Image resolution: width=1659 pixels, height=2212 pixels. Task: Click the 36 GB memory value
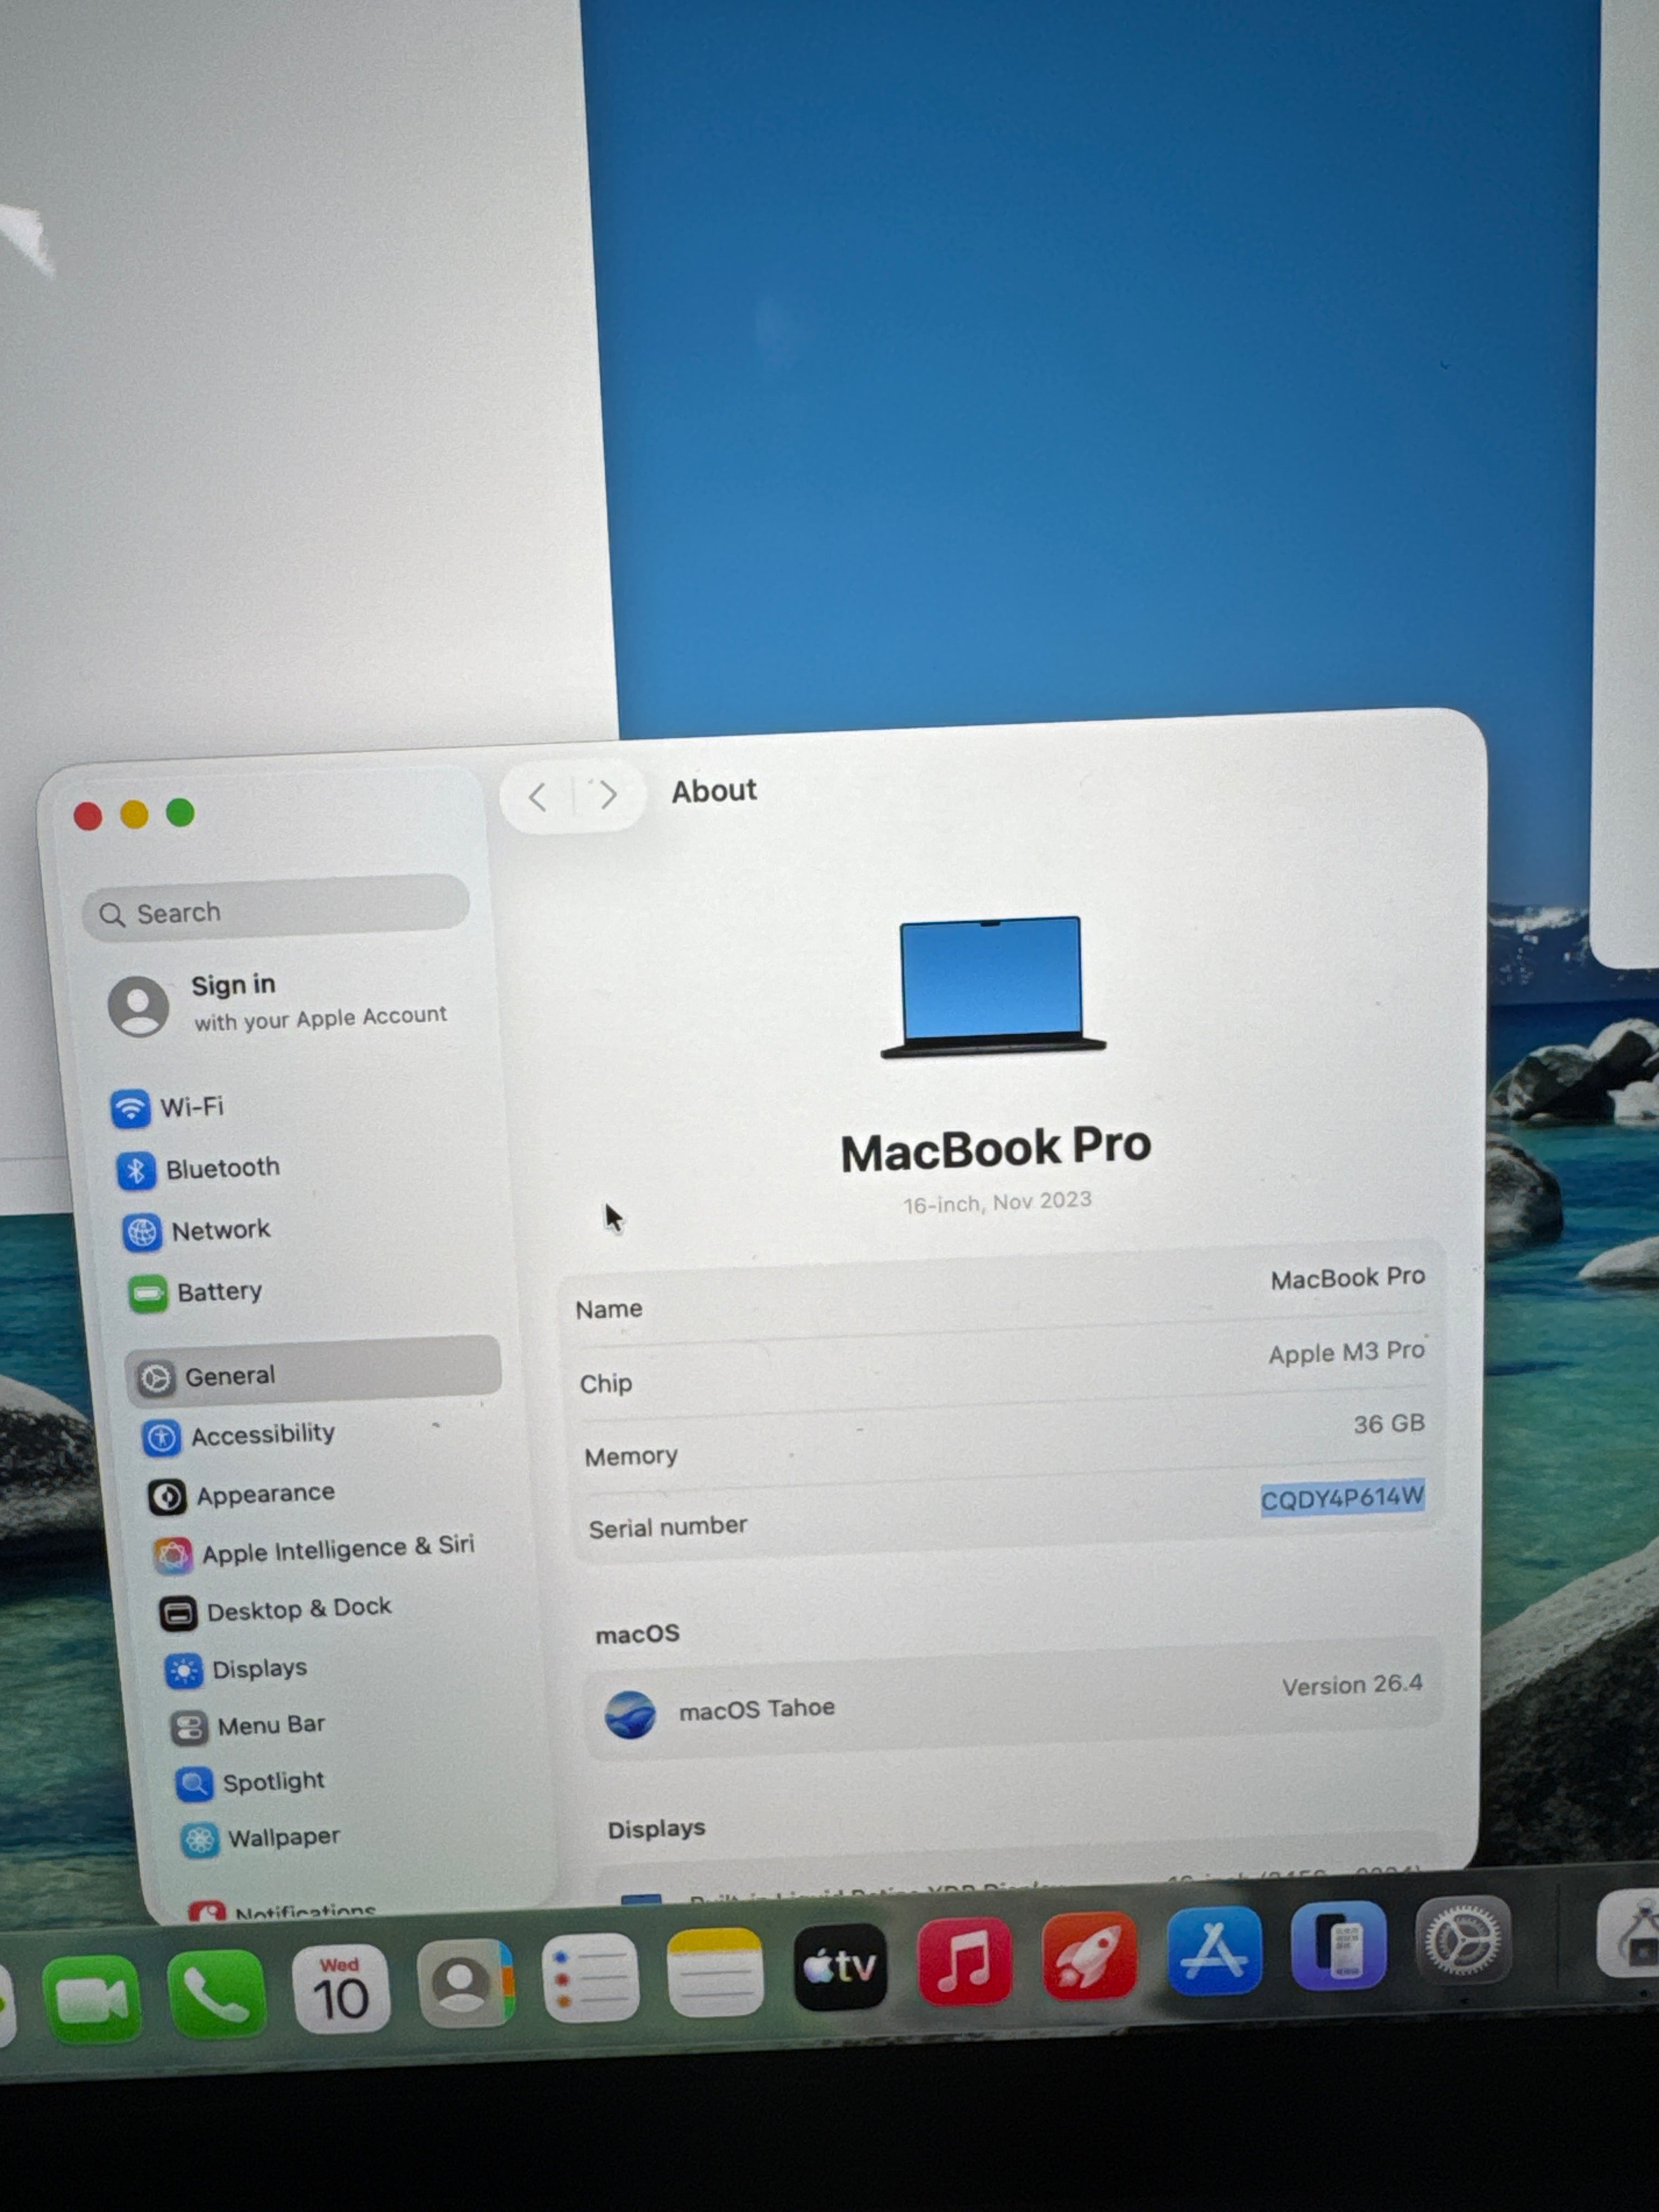point(1388,1423)
